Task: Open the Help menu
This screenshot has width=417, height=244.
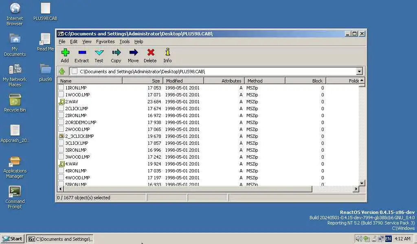Action: pyautogui.click(x=138, y=41)
